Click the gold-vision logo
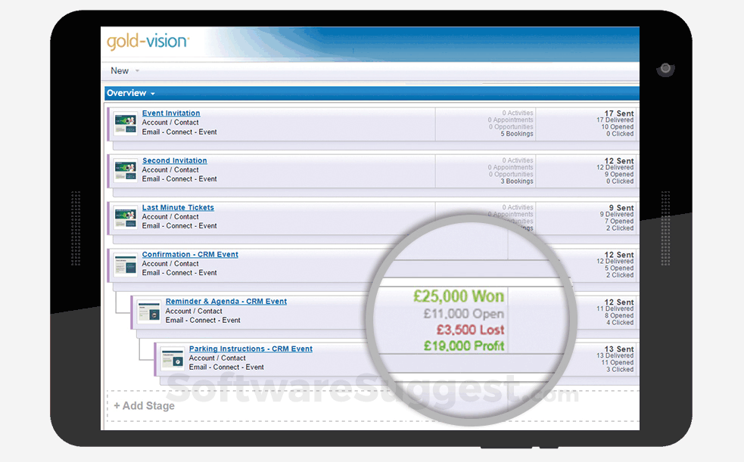Image resolution: width=744 pixels, height=462 pixels. click(x=146, y=42)
